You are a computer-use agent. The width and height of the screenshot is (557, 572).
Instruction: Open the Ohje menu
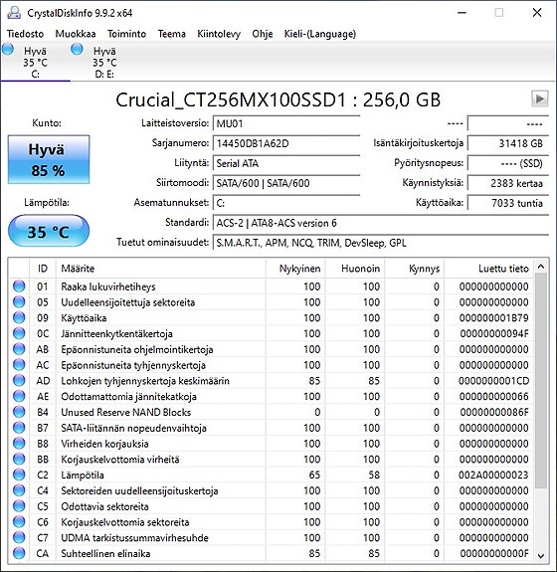tap(263, 34)
